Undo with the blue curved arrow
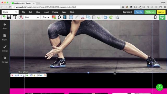 coord(105,17)
